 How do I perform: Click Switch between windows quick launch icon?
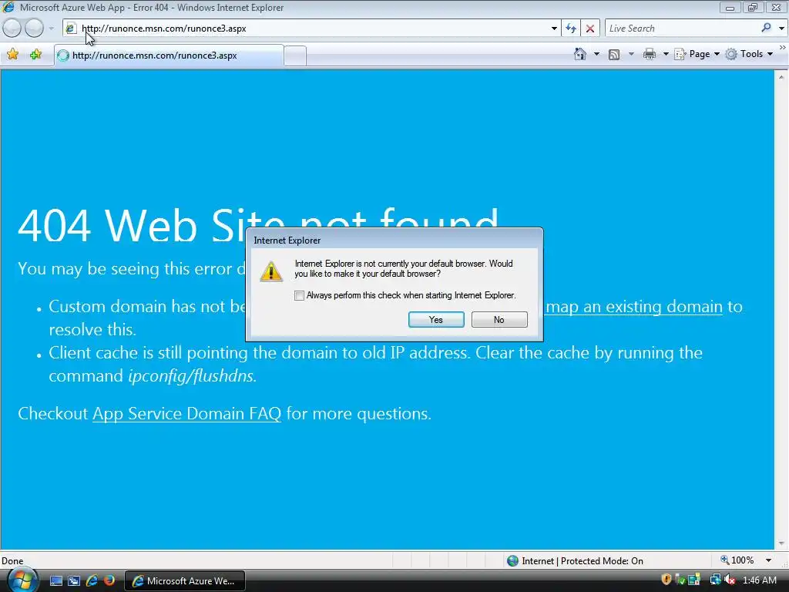pos(73,581)
